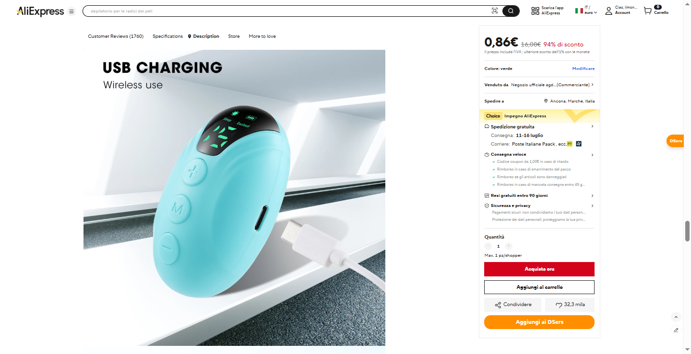Click Modificare color link
The width and height of the screenshot is (691, 354).
583,69
